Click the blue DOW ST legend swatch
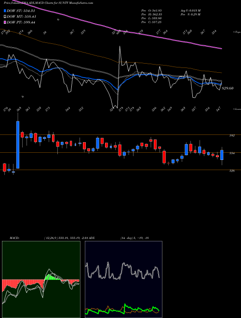Image resolution: width=241 pixels, height=318 pixels. click(x=5, y=11)
